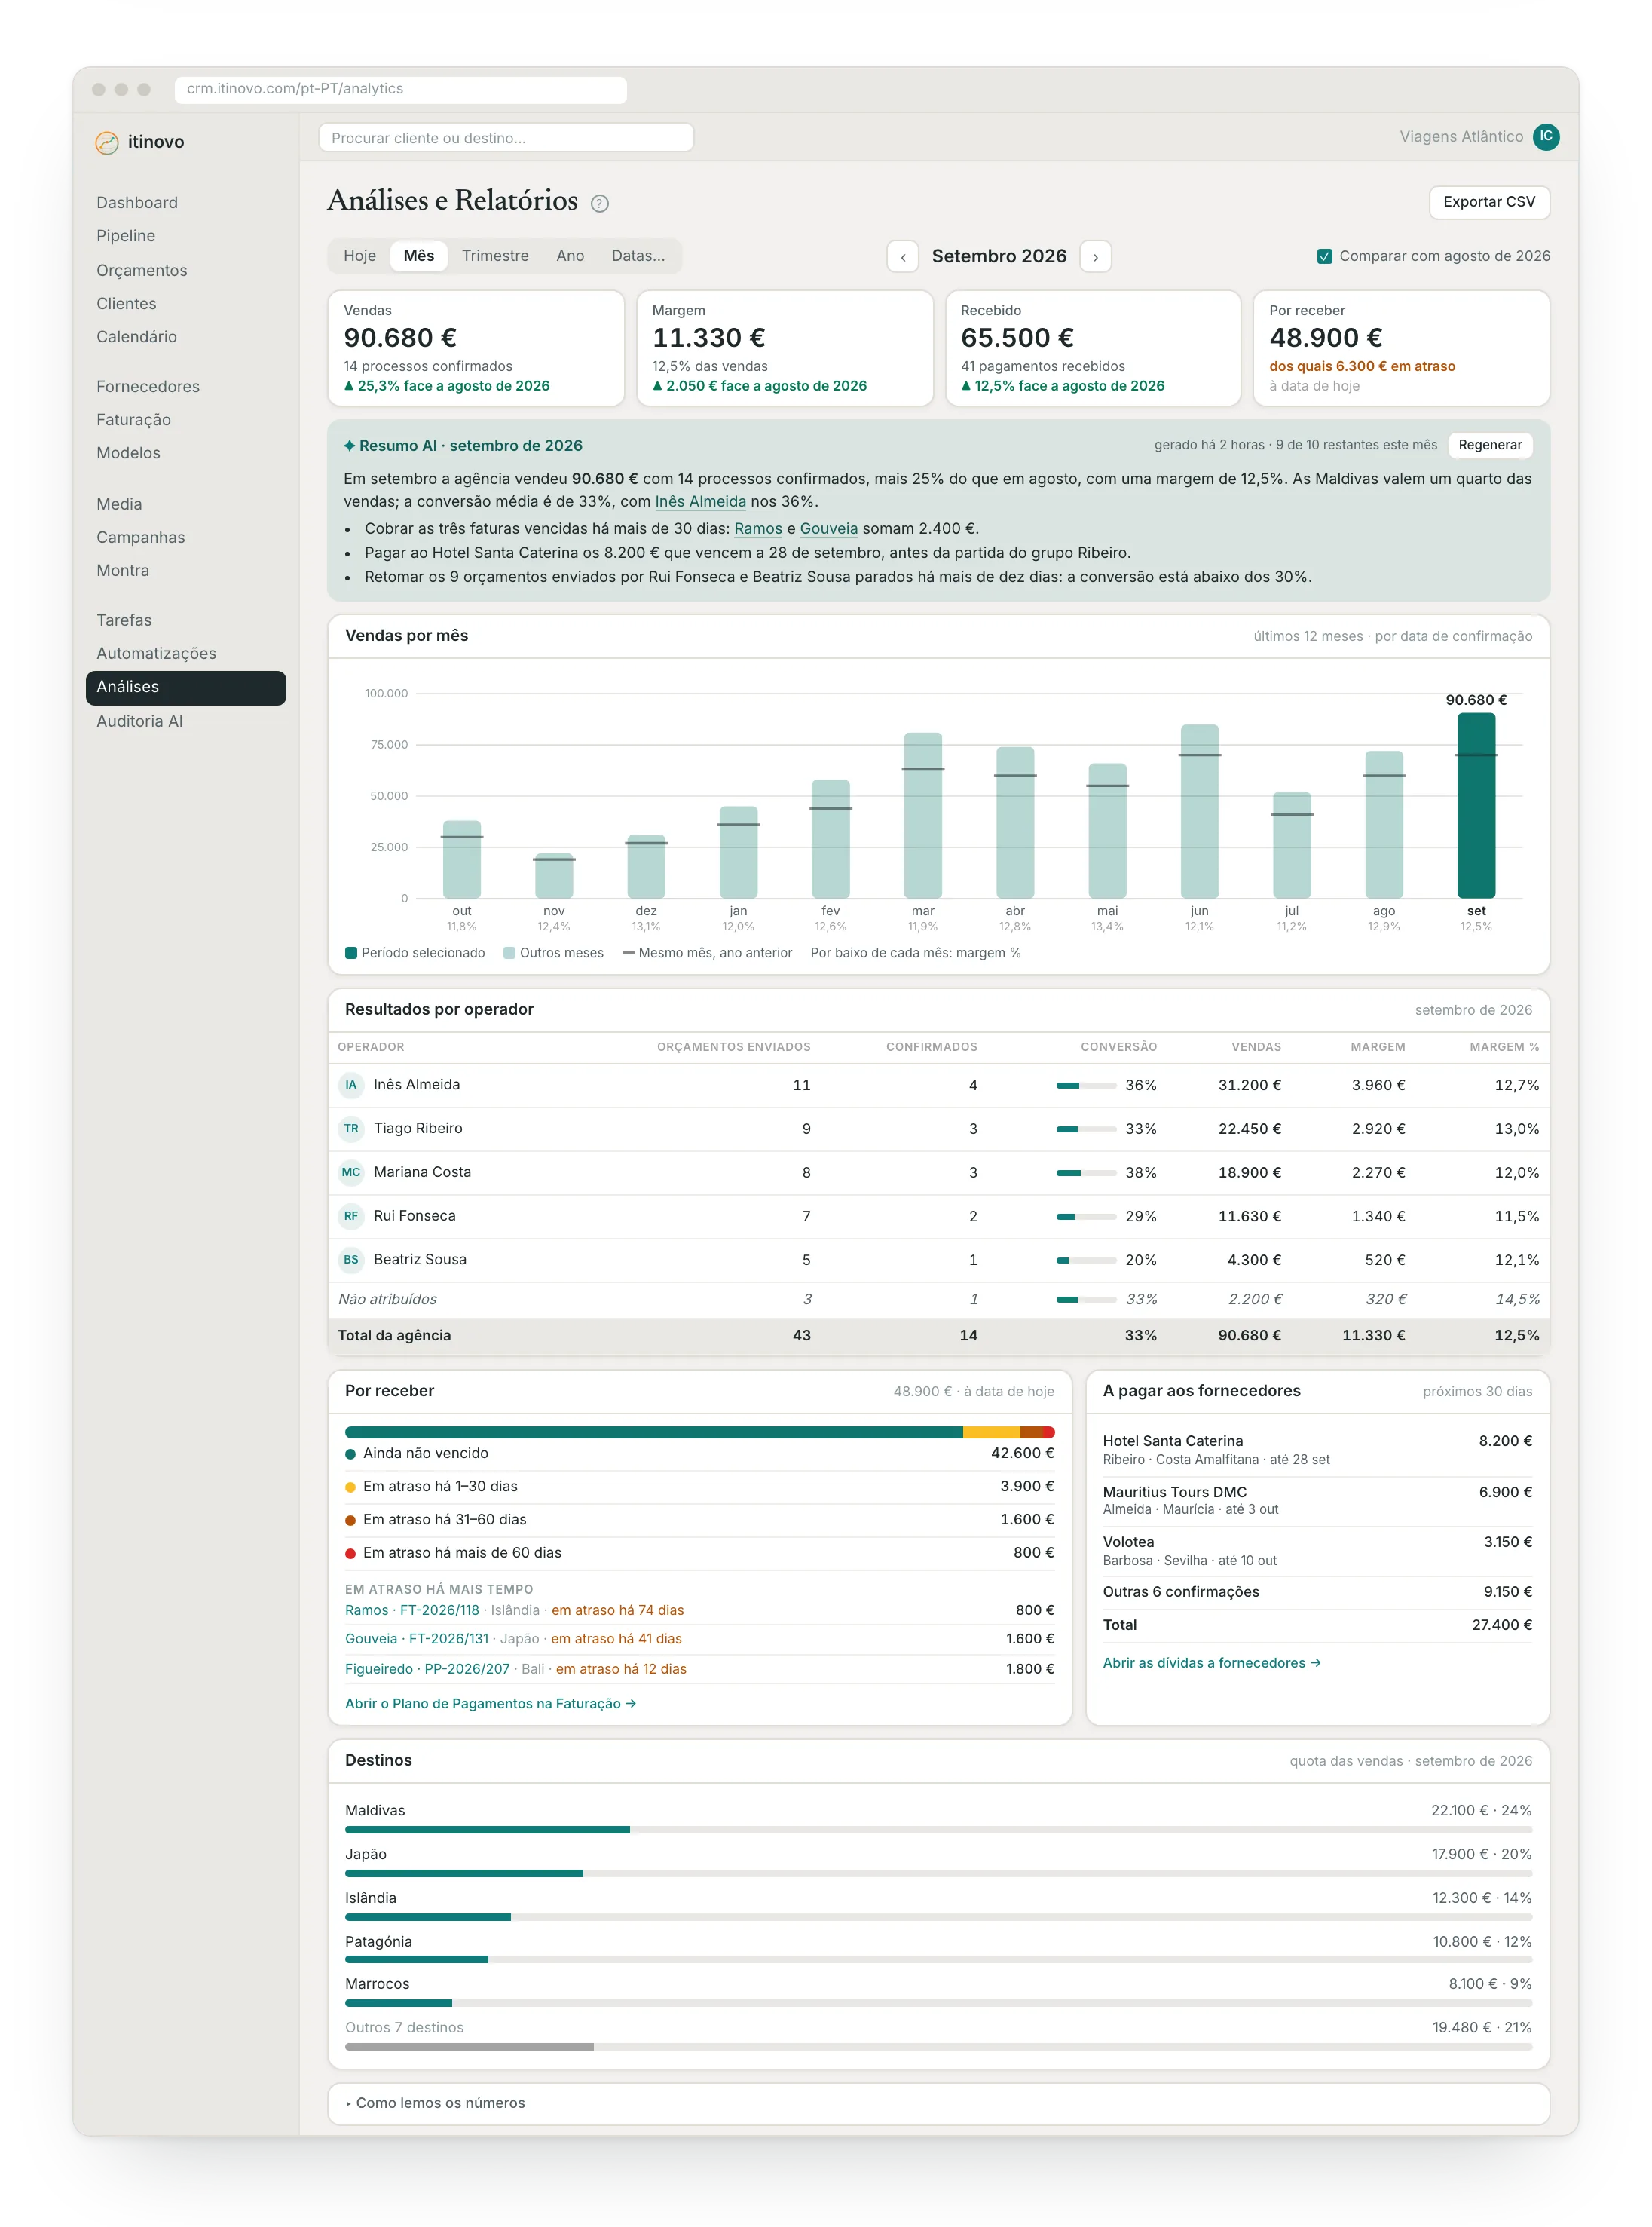The width and height of the screenshot is (1652, 2227).
Task: Focus the Procurar cliente ou destino field
Action: pyautogui.click(x=506, y=137)
